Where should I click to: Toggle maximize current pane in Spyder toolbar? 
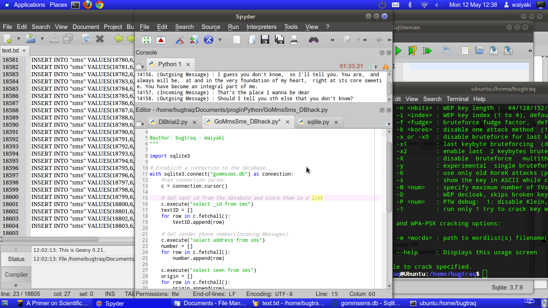click(146, 40)
